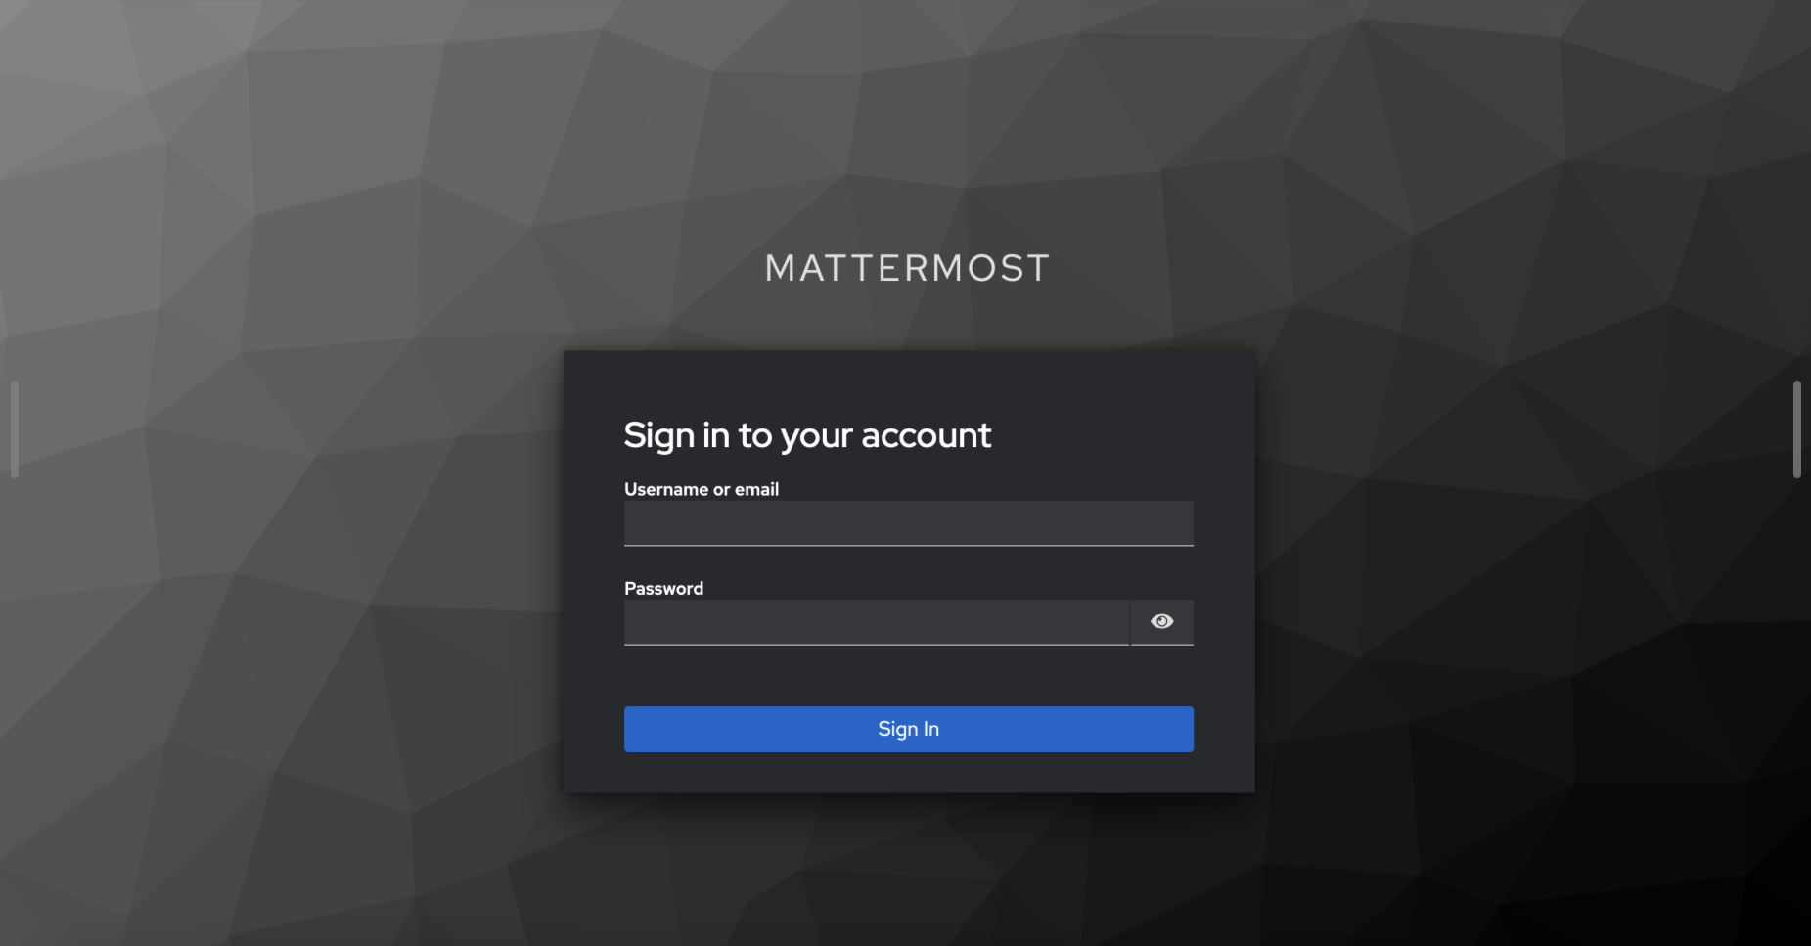Click the "Username or email" label

click(x=702, y=489)
